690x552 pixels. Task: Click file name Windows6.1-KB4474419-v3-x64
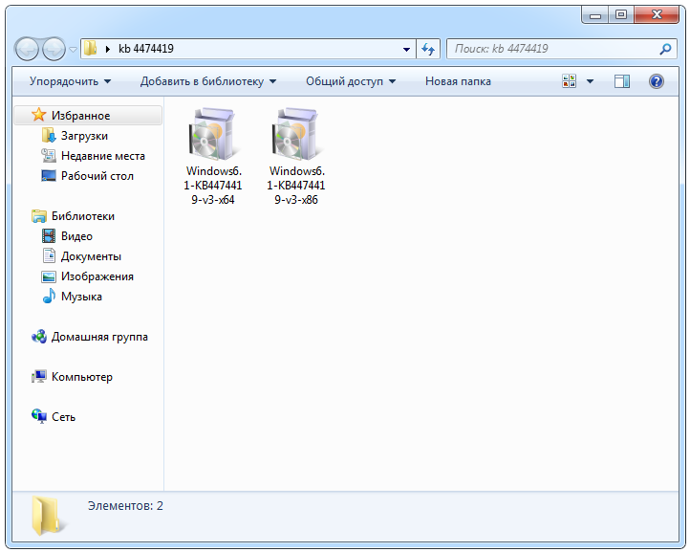[213, 185]
